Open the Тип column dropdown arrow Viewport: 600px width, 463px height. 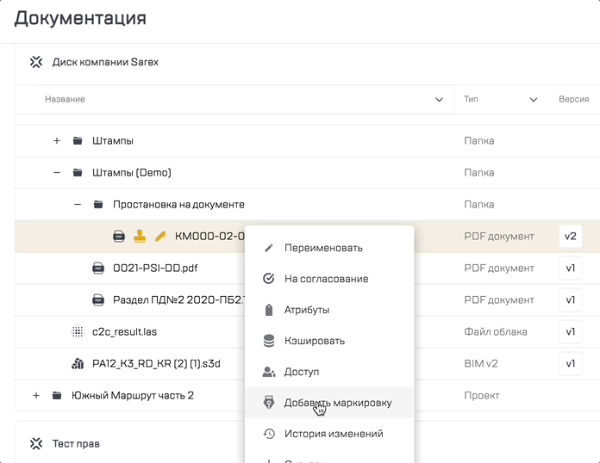pos(532,100)
